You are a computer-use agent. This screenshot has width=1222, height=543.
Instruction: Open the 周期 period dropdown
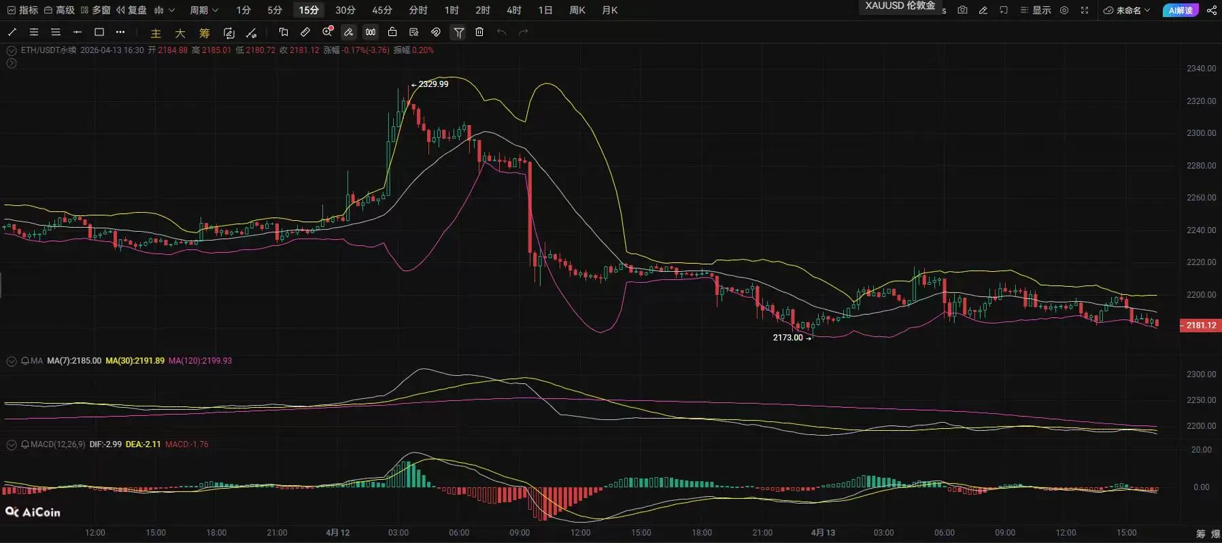204,10
